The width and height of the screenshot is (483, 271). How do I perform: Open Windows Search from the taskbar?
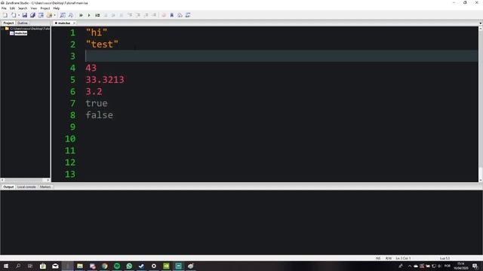18,266
